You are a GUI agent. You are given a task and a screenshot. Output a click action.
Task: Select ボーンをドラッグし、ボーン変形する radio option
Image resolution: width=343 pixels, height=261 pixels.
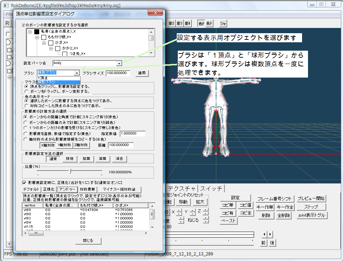pyautogui.click(x=26, y=91)
